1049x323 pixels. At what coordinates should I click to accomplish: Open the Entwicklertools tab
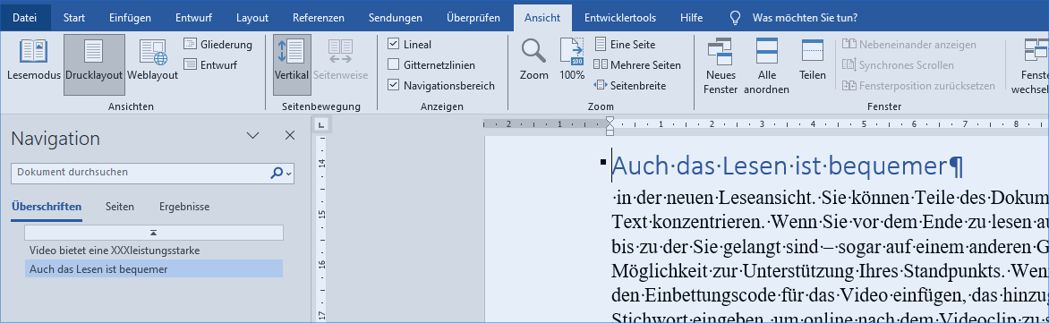[x=620, y=17]
